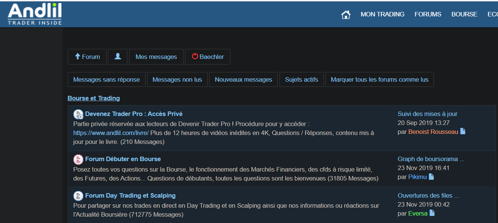Follow the https://www.andlil.com/livre/ link

(x=111, y=133)
